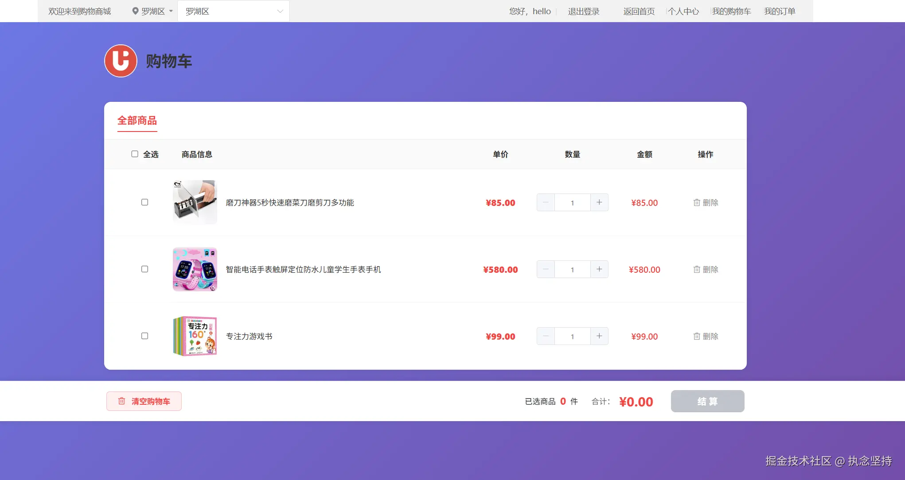
Task: Switch to the 全部商品 tab
Action: 137,120
